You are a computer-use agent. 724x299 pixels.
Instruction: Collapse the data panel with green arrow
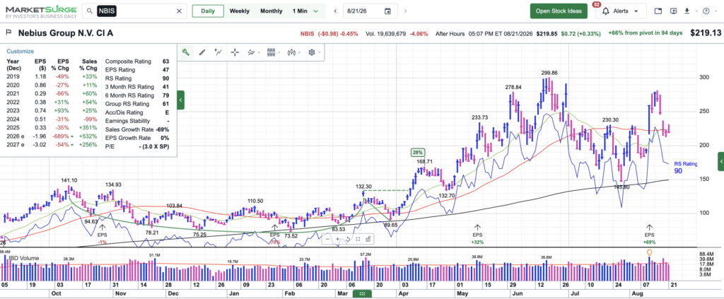180,100
